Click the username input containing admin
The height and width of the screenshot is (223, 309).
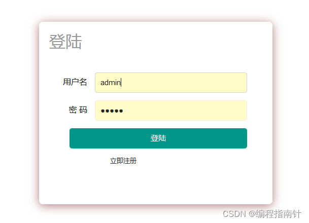(170, 83)
